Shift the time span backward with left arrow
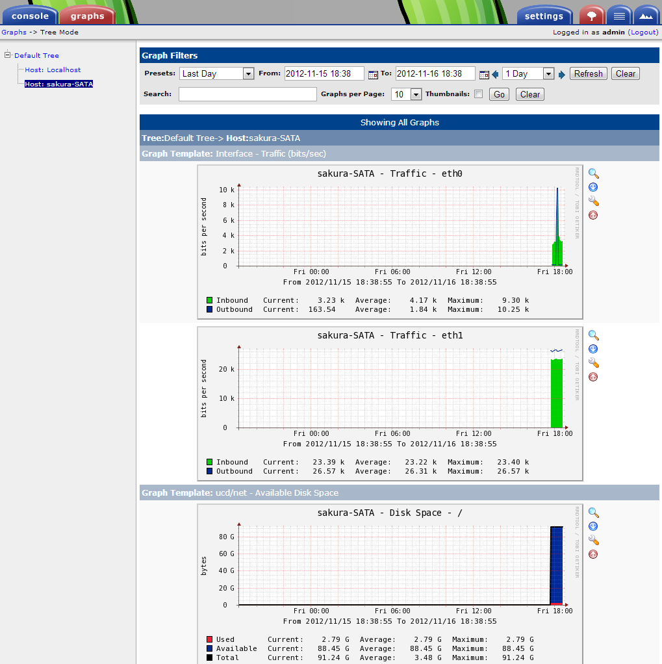This screenshot has width=662, height=664. click(495, 74)
